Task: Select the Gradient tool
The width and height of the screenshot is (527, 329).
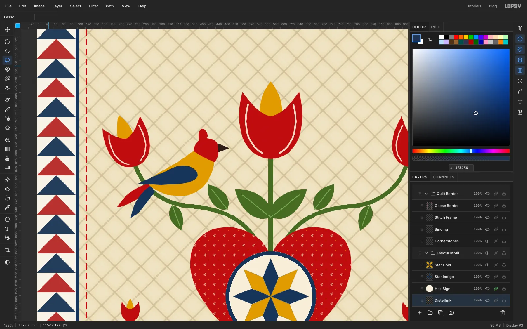Action: pyautogui.click(x=7, y=149)
